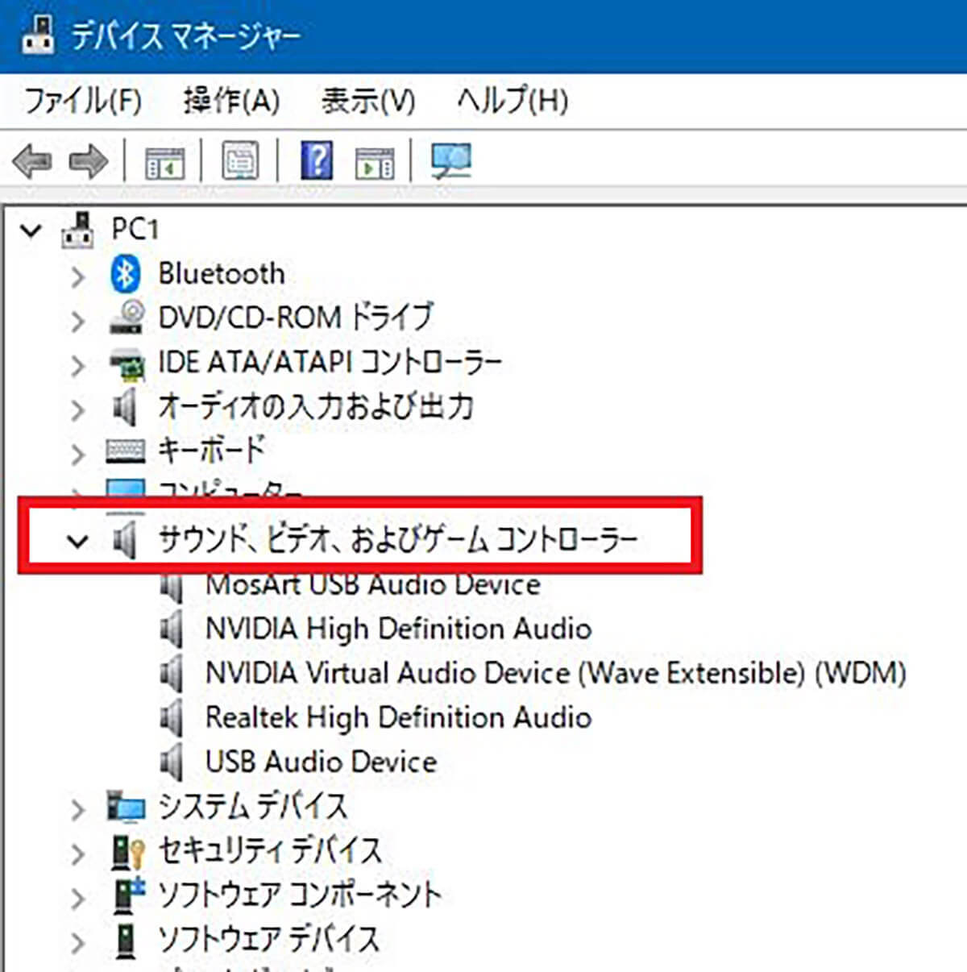Select ソフトウェア コンポーネント label
This screenshot has width=967, height=972.
tap(300, 895)
